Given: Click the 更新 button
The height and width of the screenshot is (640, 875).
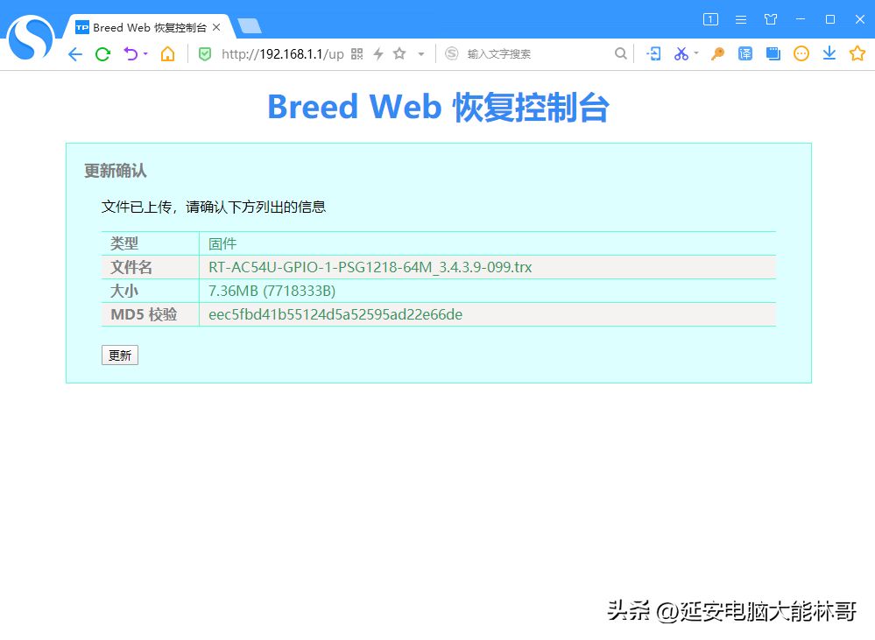Looking at the screenshot, I should click(120, 355).
